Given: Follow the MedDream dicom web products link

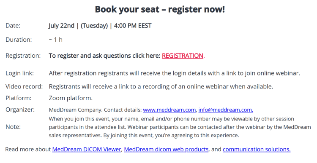Looking at the screenshot, I should [x=166, y=149].
